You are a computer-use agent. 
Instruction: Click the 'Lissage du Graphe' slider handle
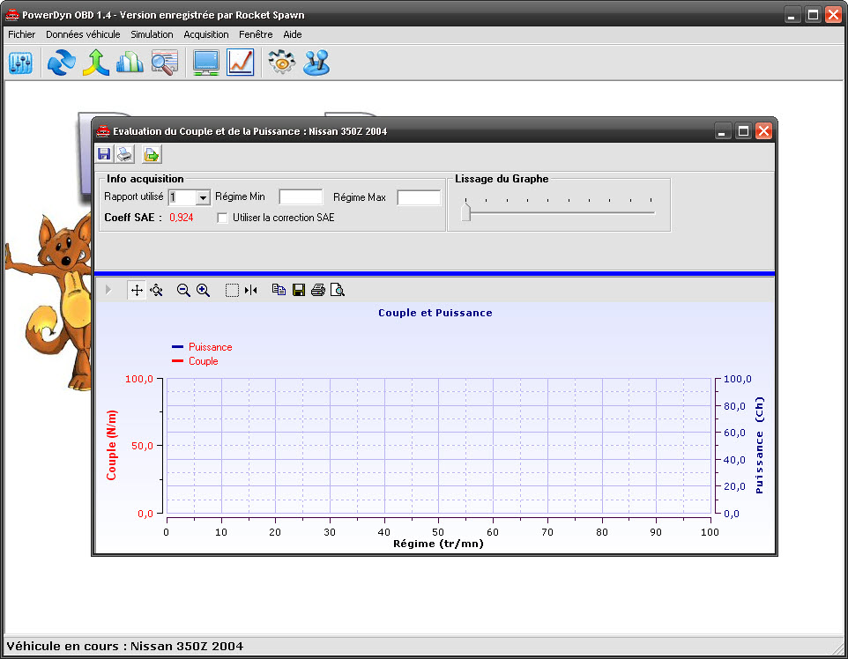click(x=466, y=212)
